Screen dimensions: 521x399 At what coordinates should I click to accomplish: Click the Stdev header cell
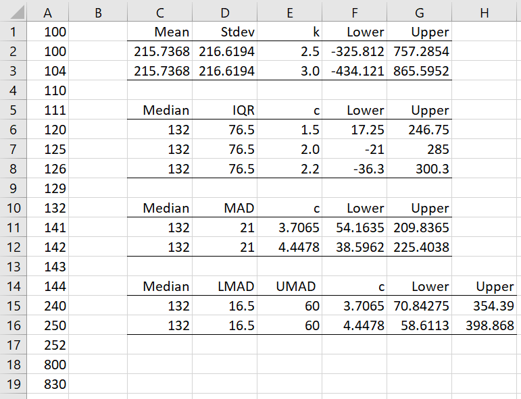click(225, 32)
